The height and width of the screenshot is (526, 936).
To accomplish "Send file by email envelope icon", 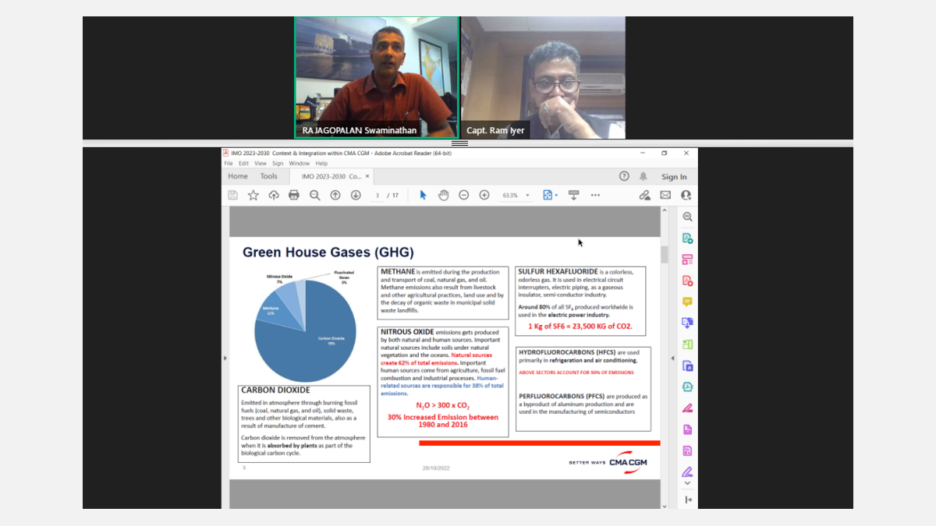I will tap(665, 195).
